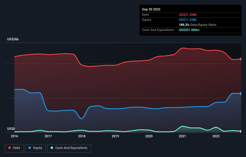Click the US$26b axis label
246x157 pixels.
(x=13, y=39)
